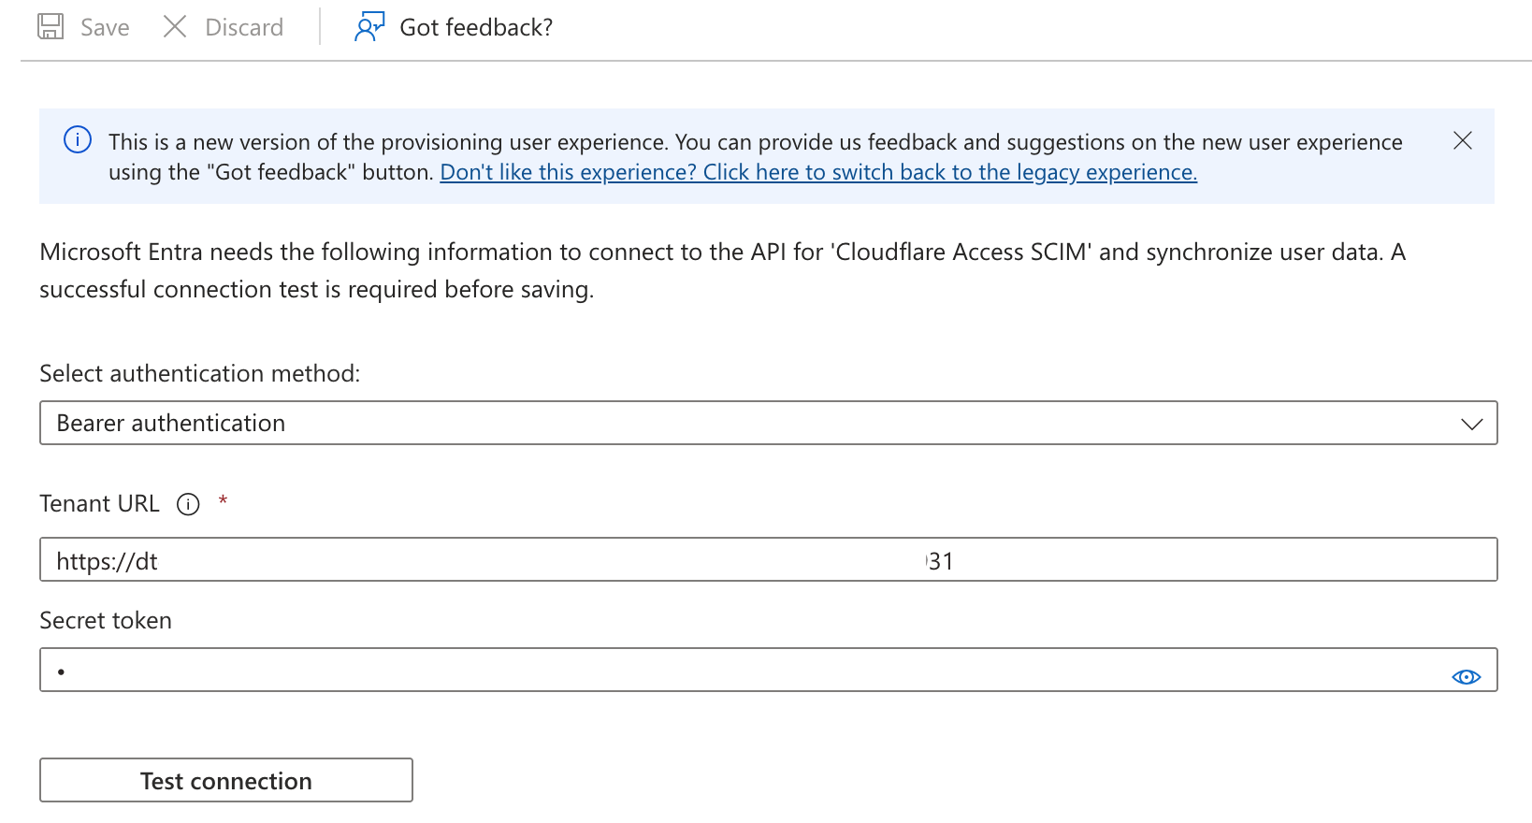This screenshot has width=1532, height=823.
Task: Open the Got feedback? option
Action: [x=476, y=28]
